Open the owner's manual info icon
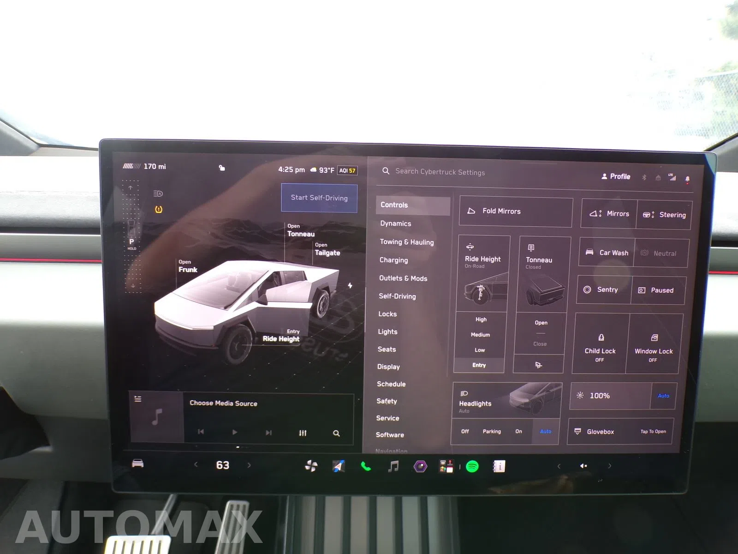This screenshot has width=738, height=554. coord(499,467)
